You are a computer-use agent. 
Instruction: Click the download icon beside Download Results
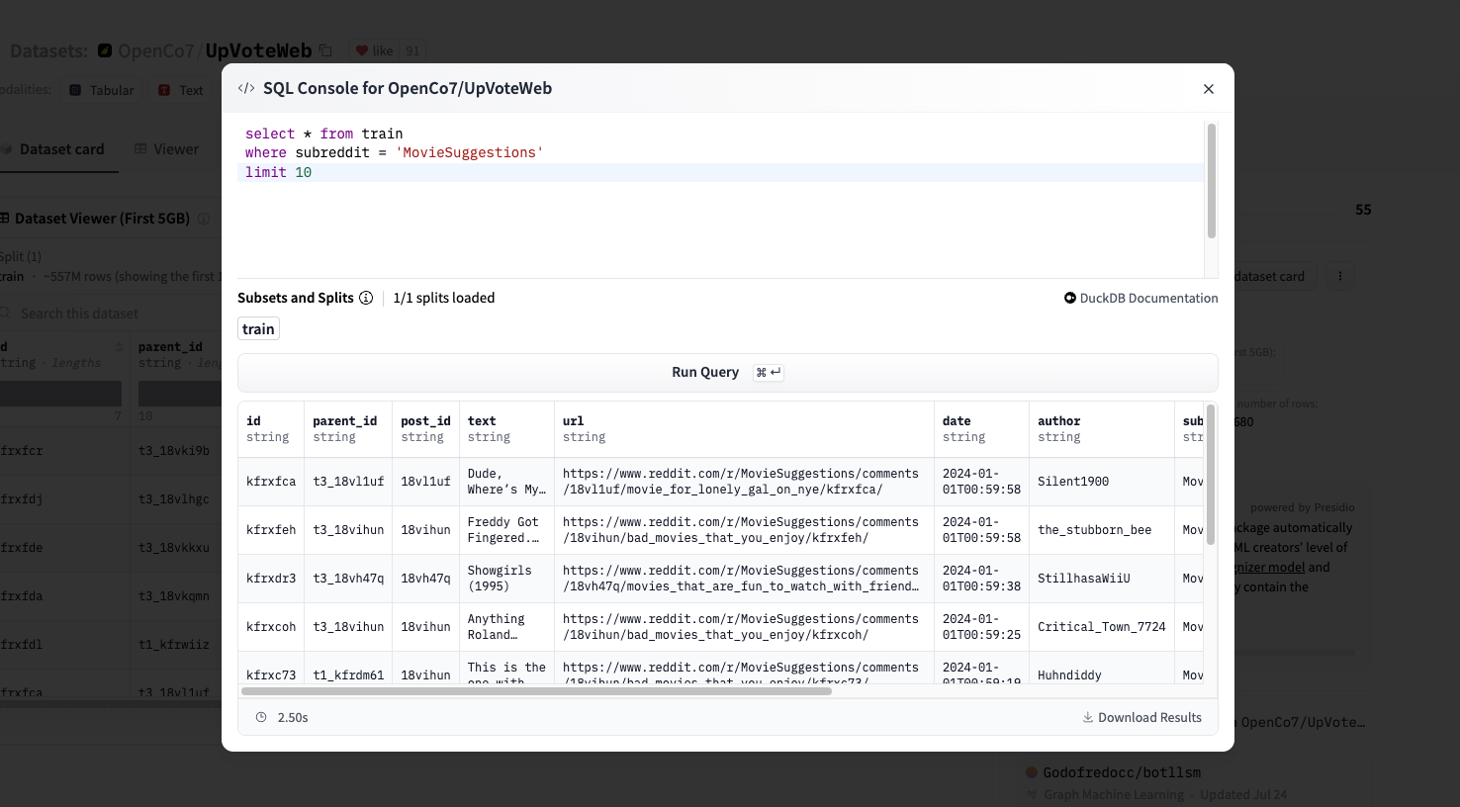(1088, 718)
